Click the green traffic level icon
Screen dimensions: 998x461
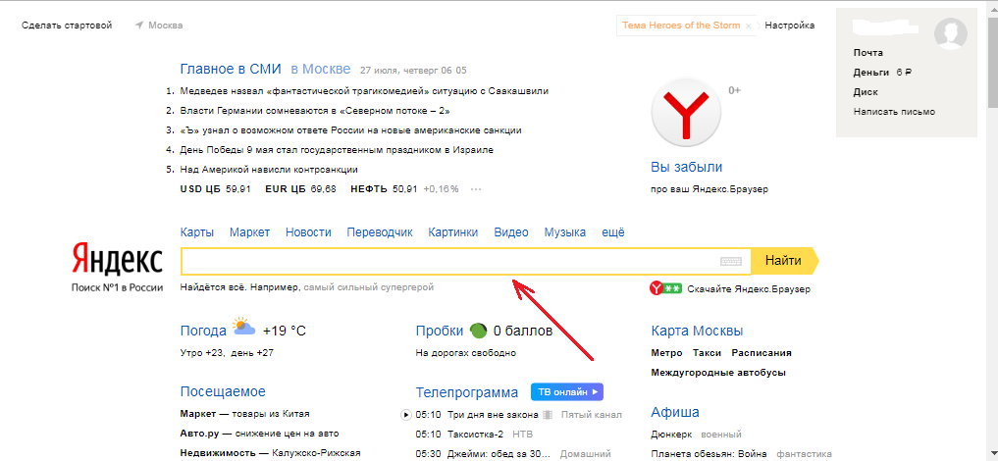coord(478,331)
